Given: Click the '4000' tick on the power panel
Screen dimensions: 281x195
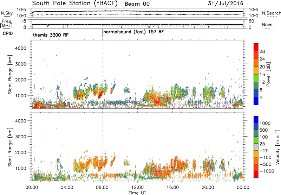Looking at the screenshot, I should (x=20, y=48).
